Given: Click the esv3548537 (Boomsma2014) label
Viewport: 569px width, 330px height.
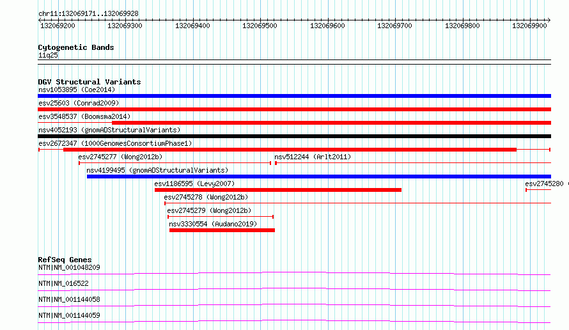Looking at the screenshot, I should tap(84, 116).
